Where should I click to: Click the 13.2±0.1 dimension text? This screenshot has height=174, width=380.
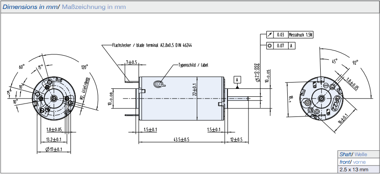tap(54, 140)
